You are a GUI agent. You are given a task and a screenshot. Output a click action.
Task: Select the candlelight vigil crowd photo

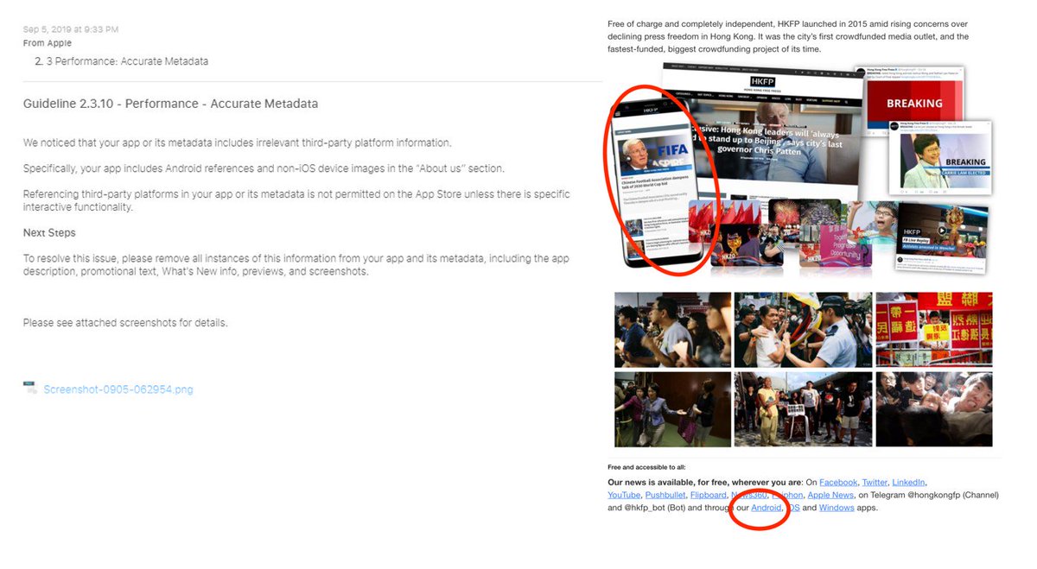pyautogui.click(x=672, y=331)
